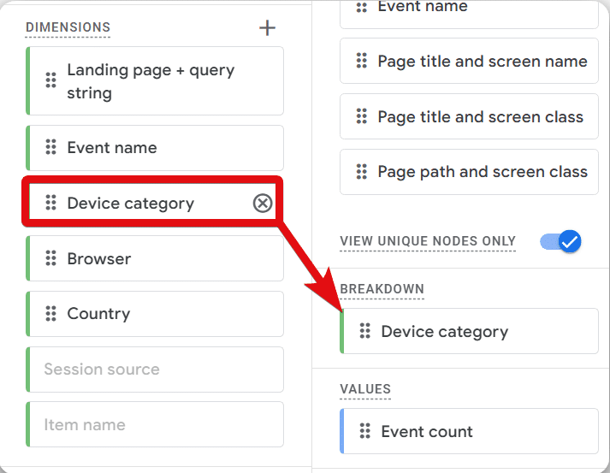The width and height of the screenshot is (610, 473).
Task: Click the Event count drag handle under Values
Action: click(365, 431)
